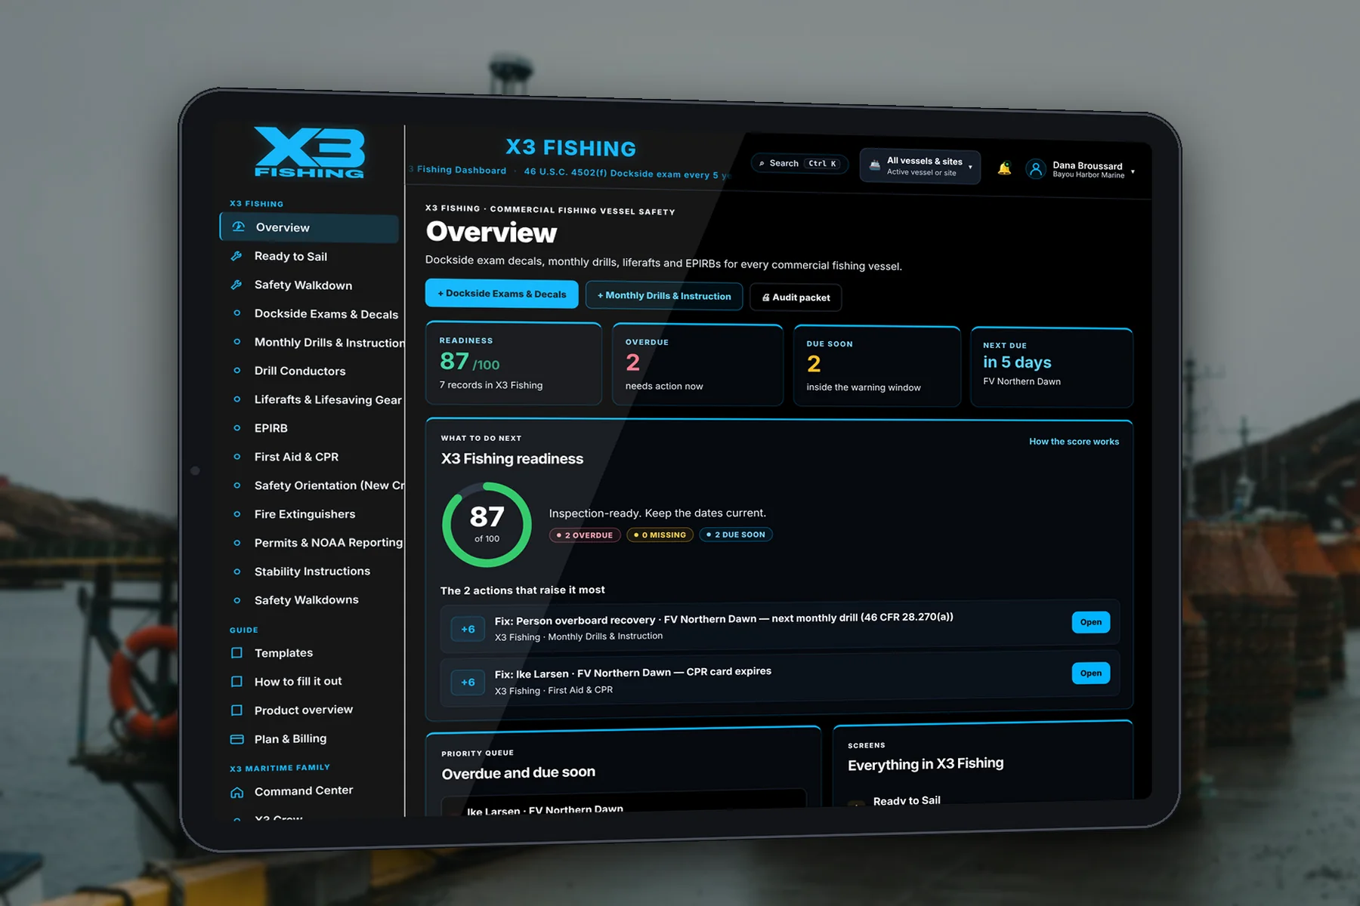
Task: Click the vessel icon in site selector
Action: click(x=874, y=165)
